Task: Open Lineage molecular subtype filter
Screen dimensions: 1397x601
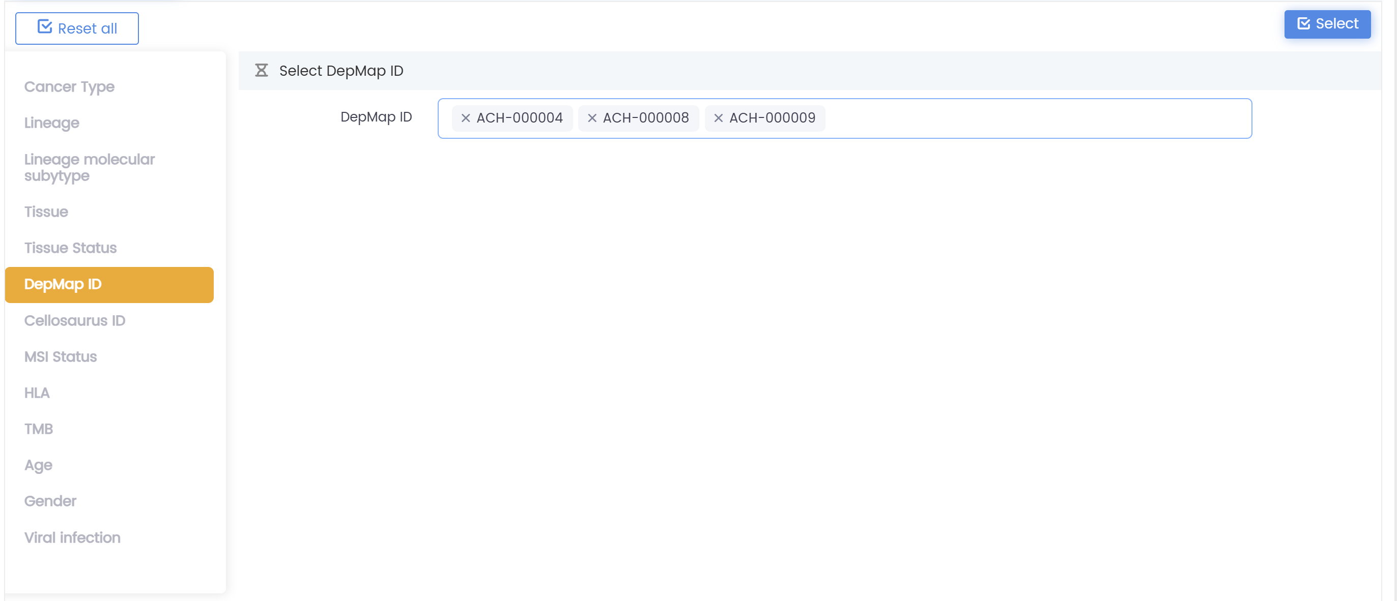Action: pos(90,167)
